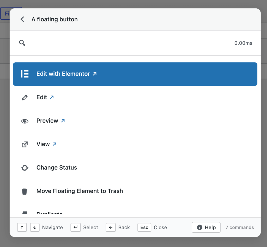The width and height of the screenshot is (267, 247).
Task: Click the circular refresh icon next to Change Status
Action: pos(25,167)
